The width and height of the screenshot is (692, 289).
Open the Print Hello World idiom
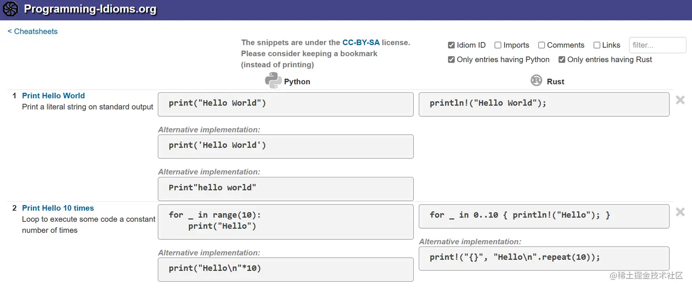pos(53,96)
